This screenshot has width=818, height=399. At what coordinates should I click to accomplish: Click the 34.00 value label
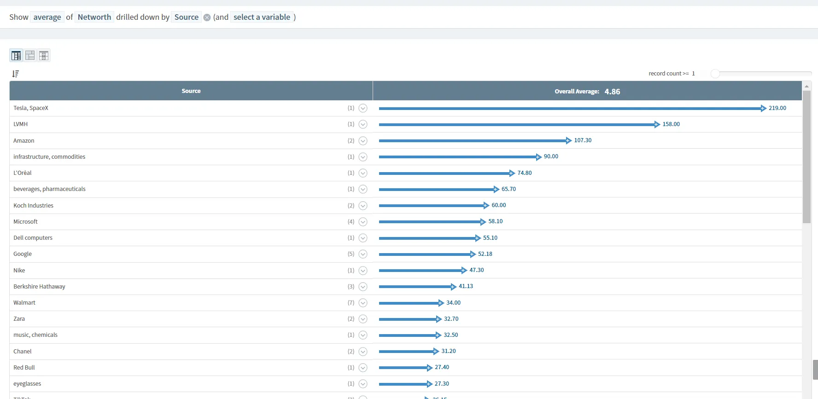click(x=453, y=303)
